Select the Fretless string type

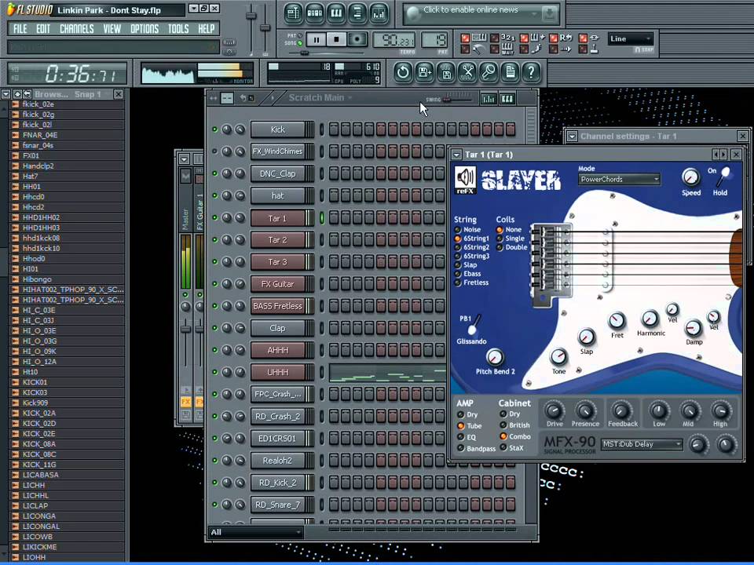pyautogui.click(x=458, y=282)
